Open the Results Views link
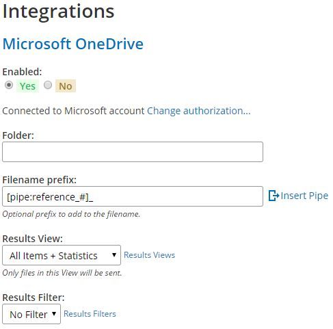The height and width of the screenshot is (329, 333). click(149, 255)
